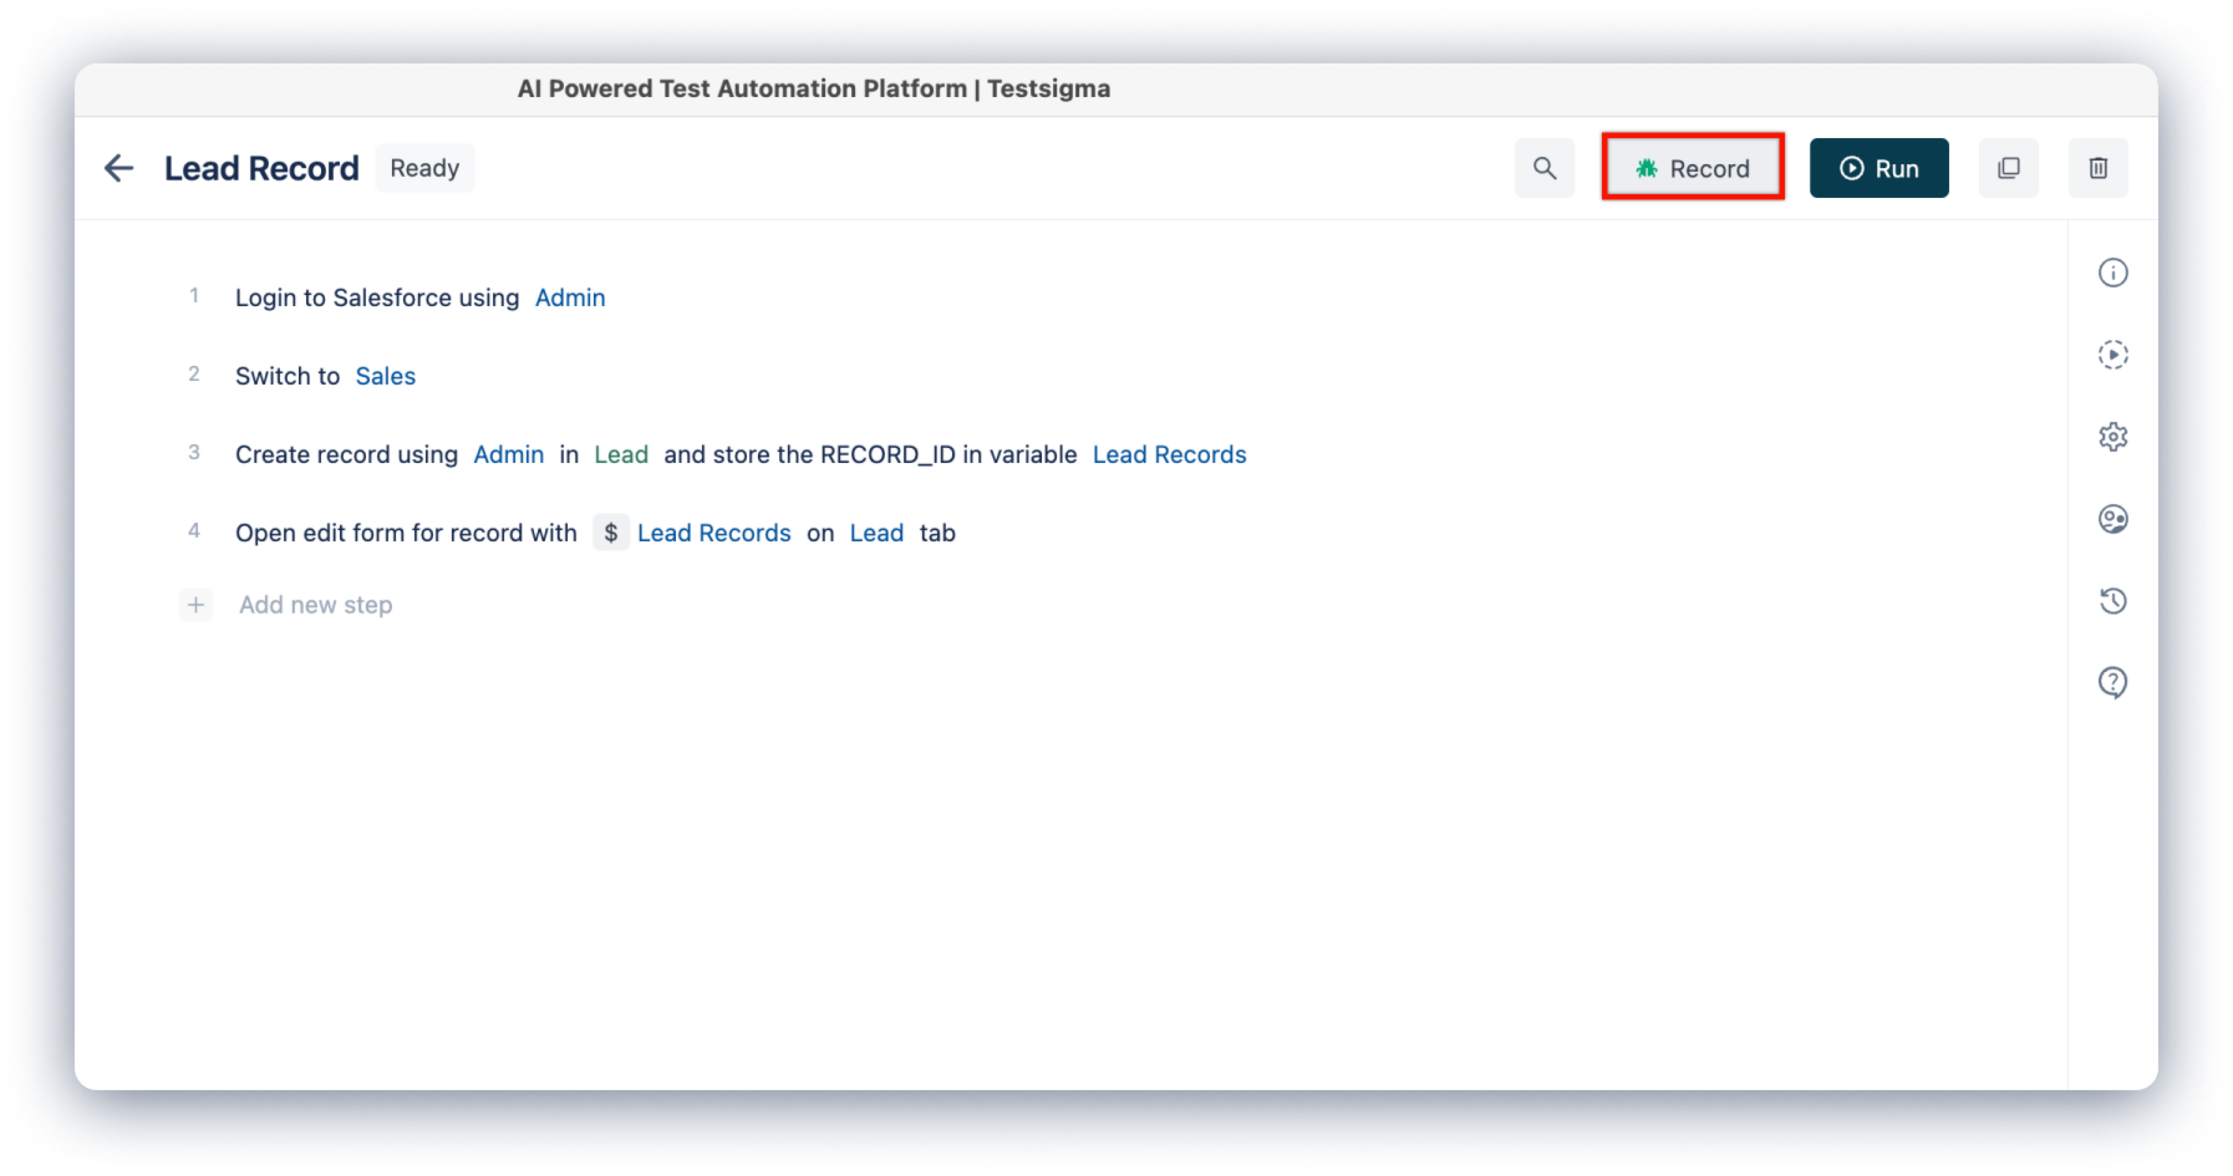Viewport: 2233px width, 1176px height.
Task: Open the user-profile circle icon in the sidebar
Action: (2112, 519)
